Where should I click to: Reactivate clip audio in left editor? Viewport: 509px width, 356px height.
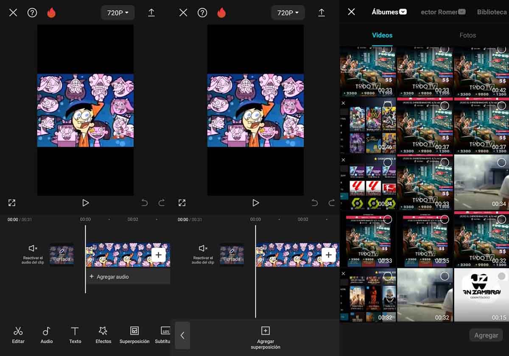point(33,254)
